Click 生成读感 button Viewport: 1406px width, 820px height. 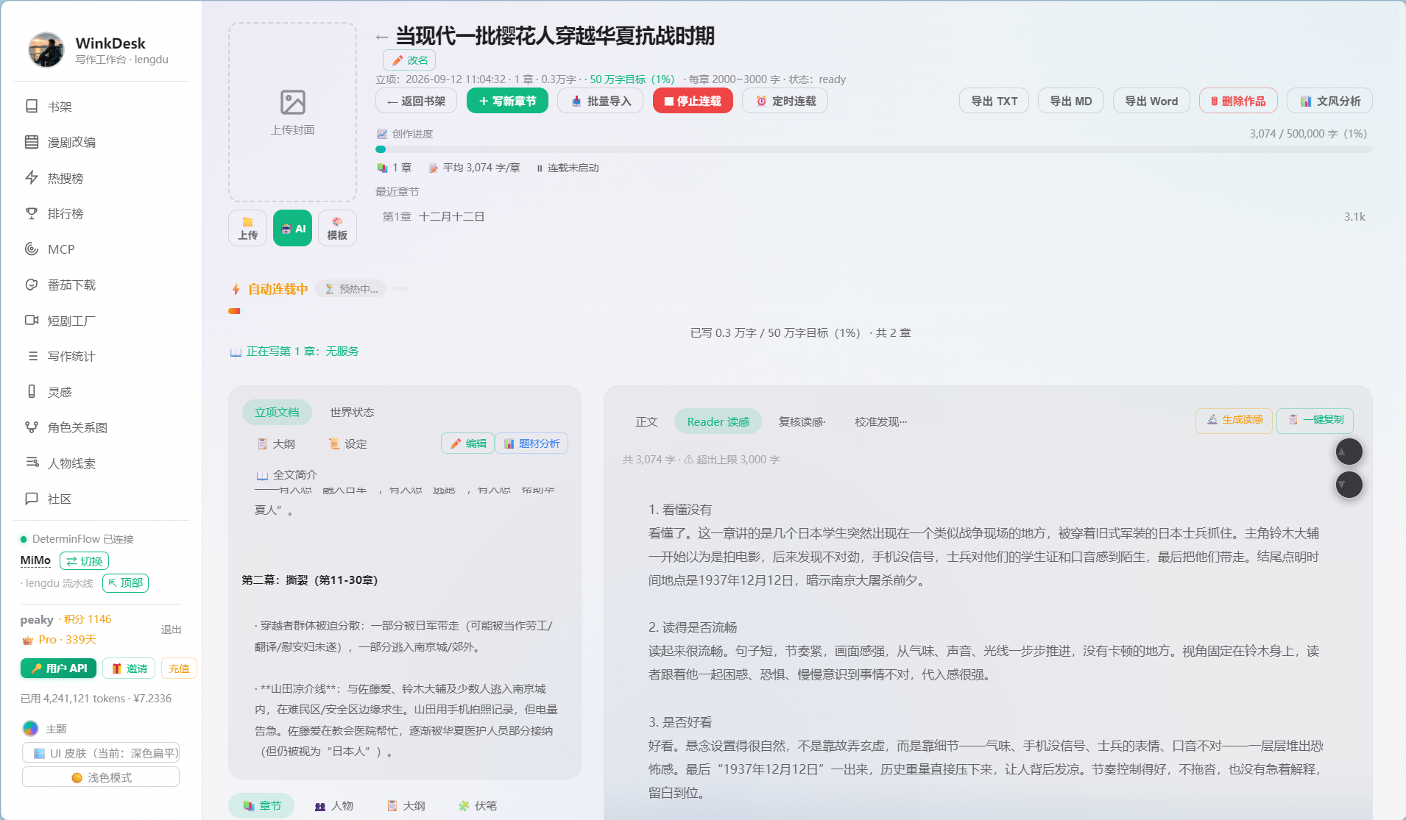[1234, 420]
